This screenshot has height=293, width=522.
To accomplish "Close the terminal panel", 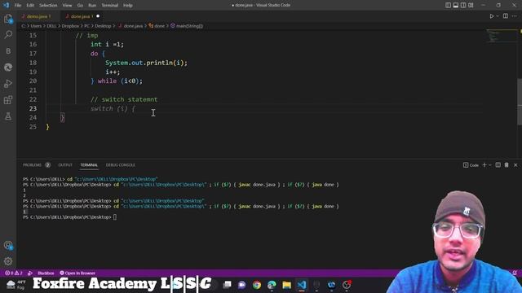I will [515, 164].
